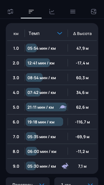Tap the 07:42 мин / км pace entry

42,93
